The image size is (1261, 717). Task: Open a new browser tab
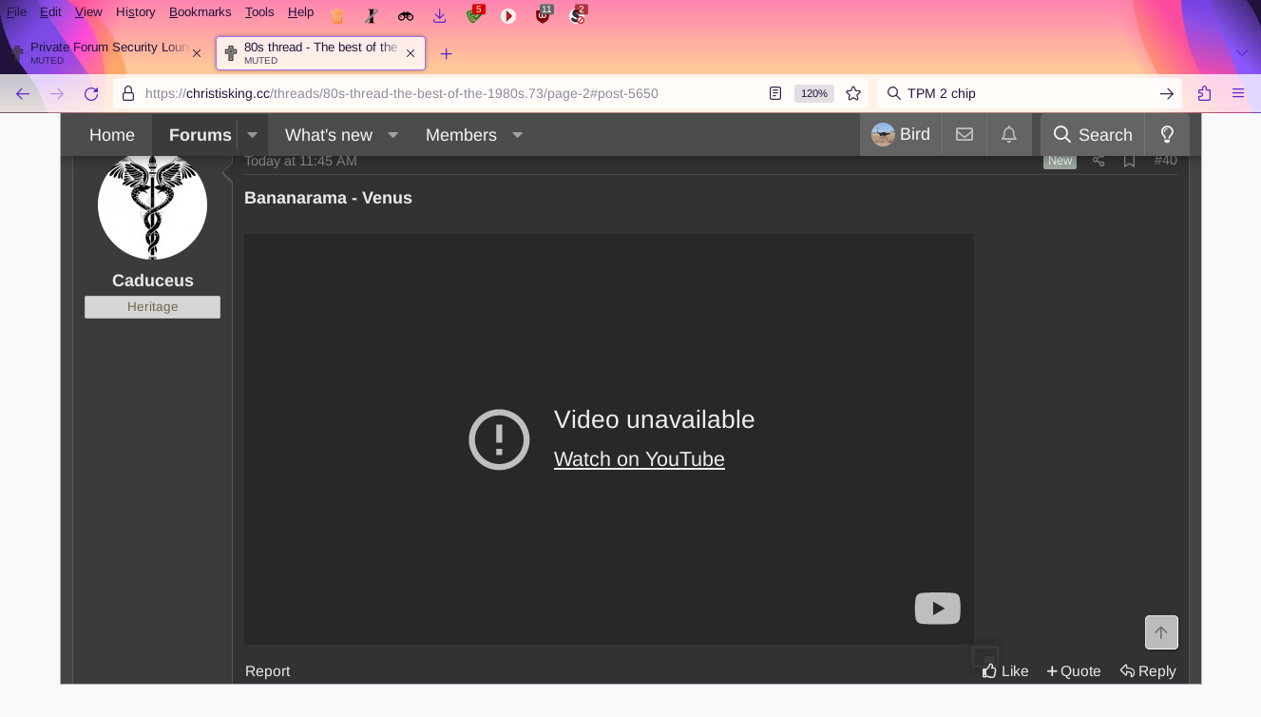point(447,53)
